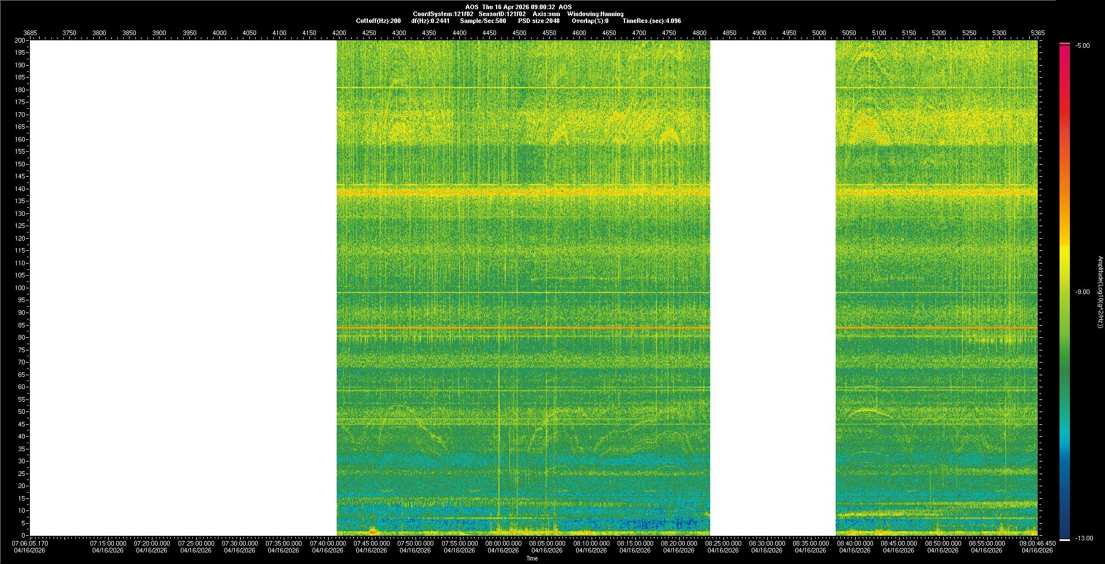Click the PSD size:2048 label
This screenshot has width=1105, height=564.
(538, 21)
